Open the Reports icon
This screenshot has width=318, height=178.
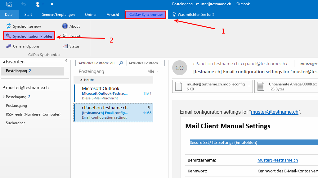(65, 36)
